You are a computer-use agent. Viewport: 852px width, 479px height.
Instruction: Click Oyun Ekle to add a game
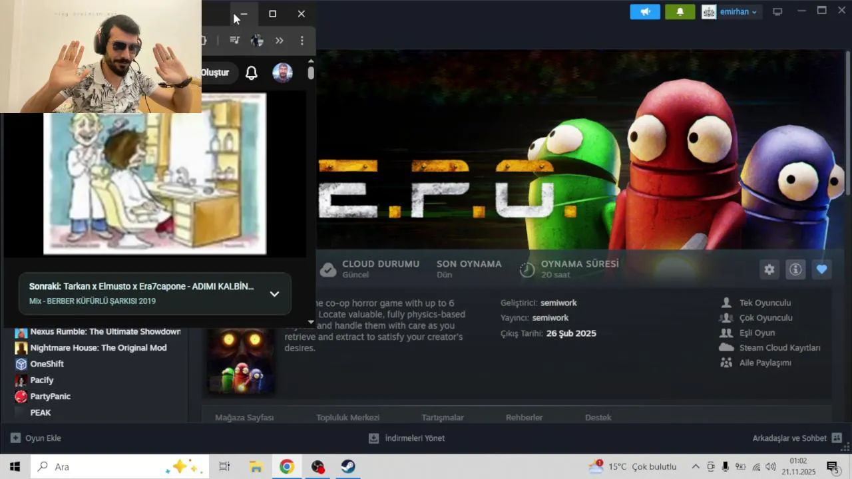[x=36, y=438]
